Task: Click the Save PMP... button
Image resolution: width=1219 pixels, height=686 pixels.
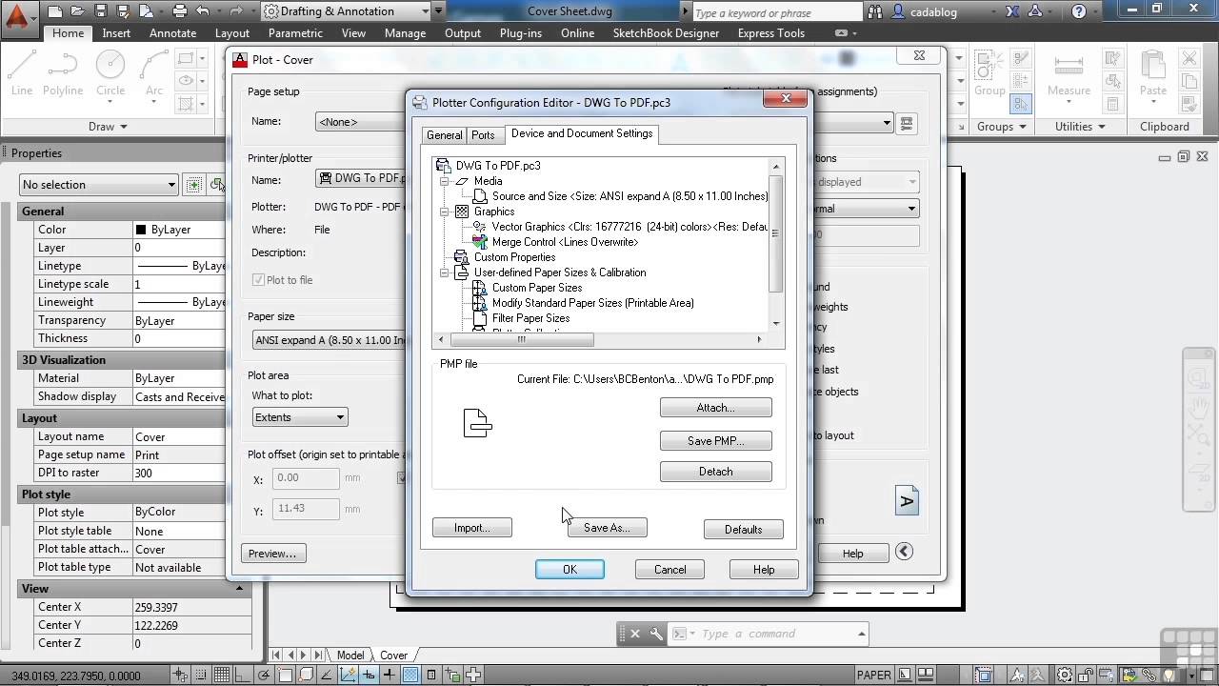Action: pyautogui.click(x=715, y=441)
